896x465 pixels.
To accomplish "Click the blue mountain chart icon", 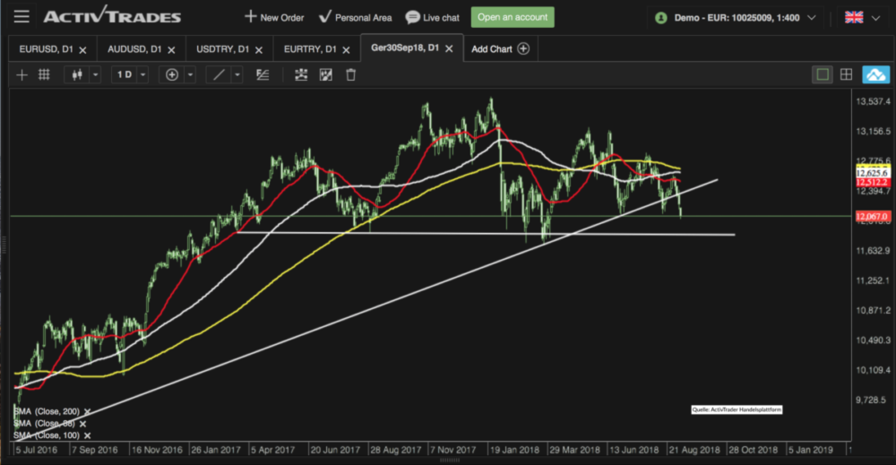I will pyautogui.click(x=876, y=75).
